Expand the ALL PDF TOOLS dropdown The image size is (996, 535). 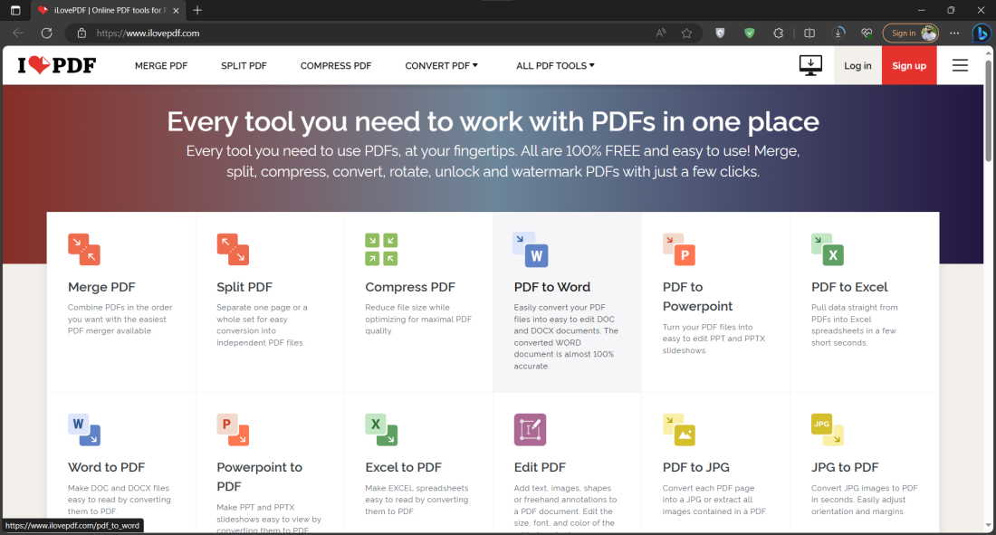point(555,65)
